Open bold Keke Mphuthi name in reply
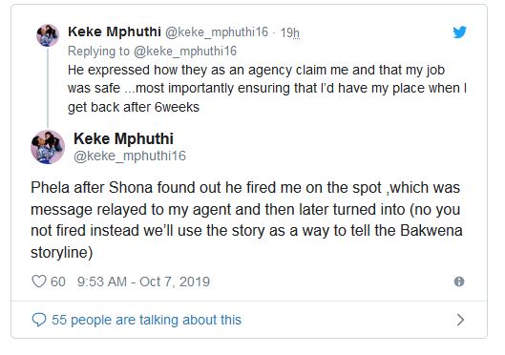 point(115,31)
